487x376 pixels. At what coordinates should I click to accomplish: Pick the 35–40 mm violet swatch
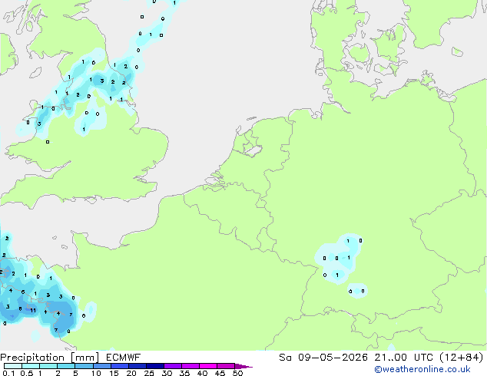coord(190,366)
